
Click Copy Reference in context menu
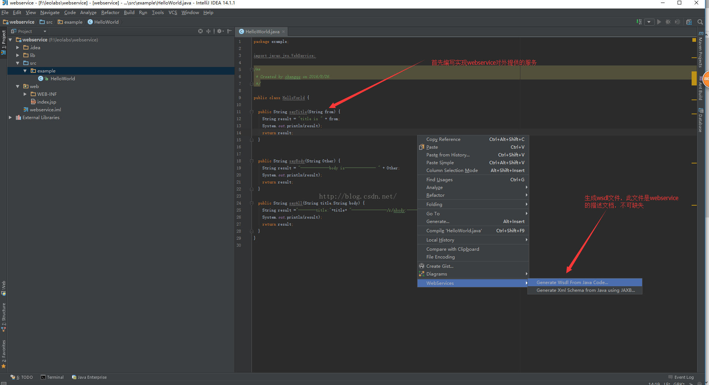473,139
